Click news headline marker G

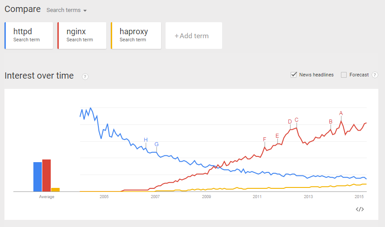pos(156,144)
